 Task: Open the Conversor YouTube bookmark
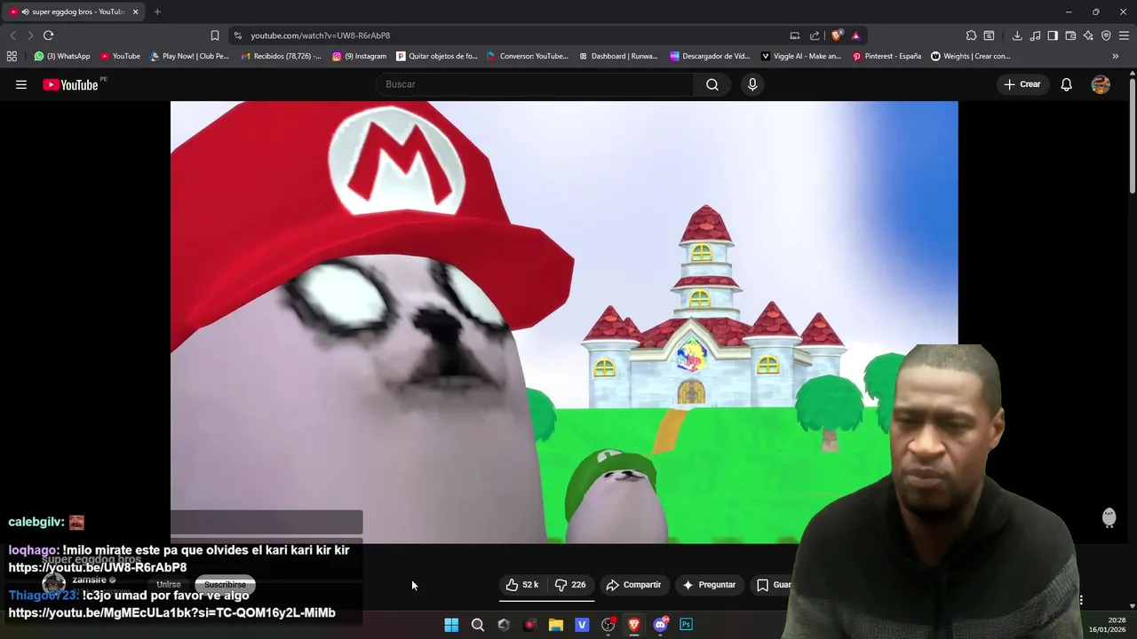pyautogui.click(x=528, y=56)
